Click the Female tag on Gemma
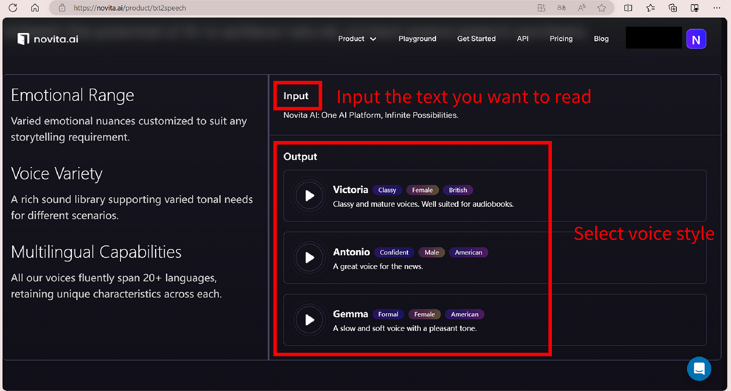This screenshot has height=391, width=731. coord(425,314)
